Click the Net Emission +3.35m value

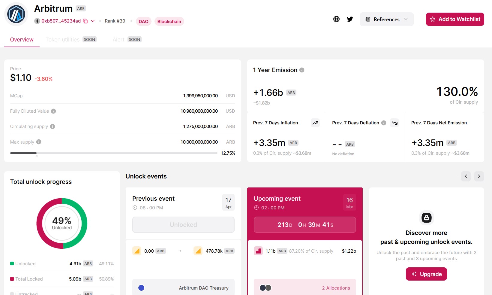[x=427, y=143]
